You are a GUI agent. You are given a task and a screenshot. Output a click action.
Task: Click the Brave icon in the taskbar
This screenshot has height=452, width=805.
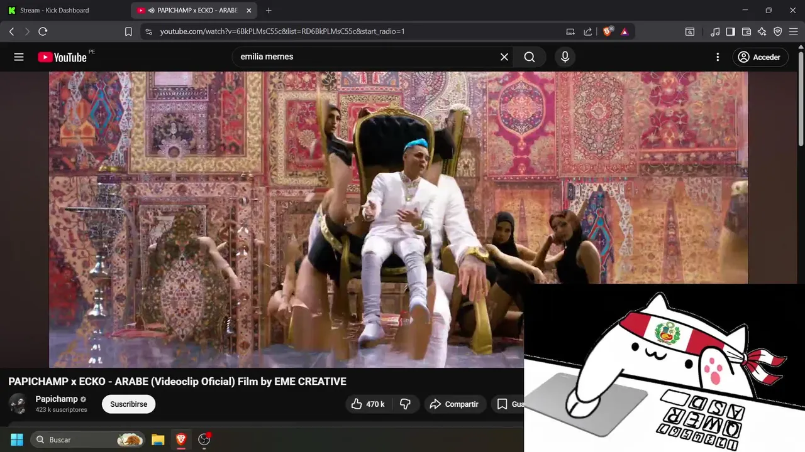pos(181,439)
